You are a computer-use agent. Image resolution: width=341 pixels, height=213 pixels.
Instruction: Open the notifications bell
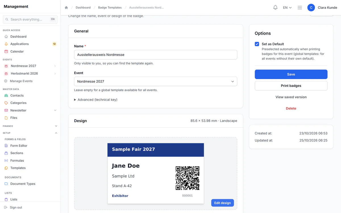[x=275, y=8]
